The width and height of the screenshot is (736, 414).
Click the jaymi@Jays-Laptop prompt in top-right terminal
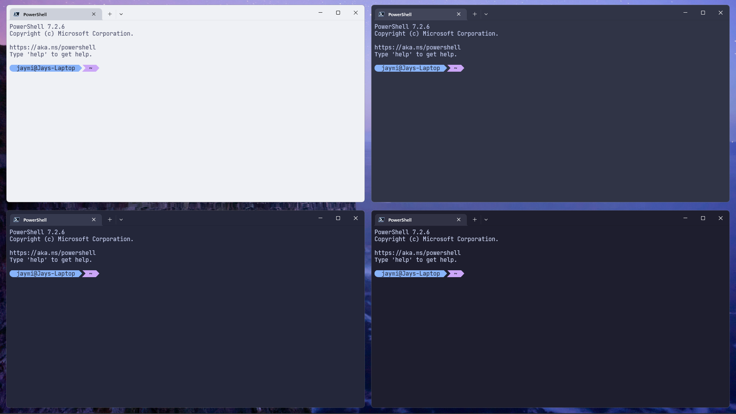click(x=410, y=68)
